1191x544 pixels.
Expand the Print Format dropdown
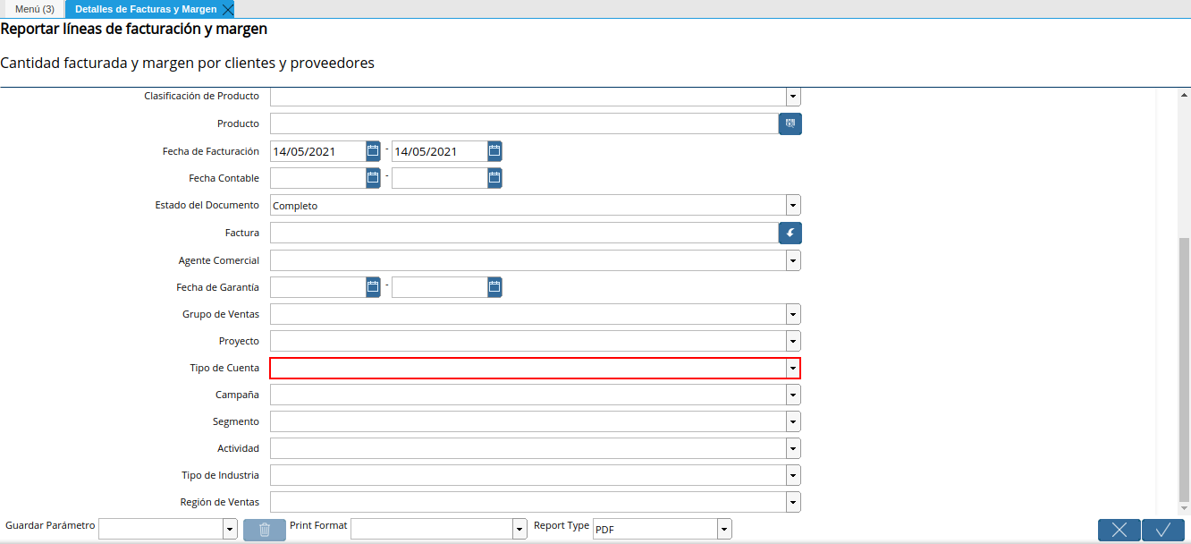[x=519, y=530]
